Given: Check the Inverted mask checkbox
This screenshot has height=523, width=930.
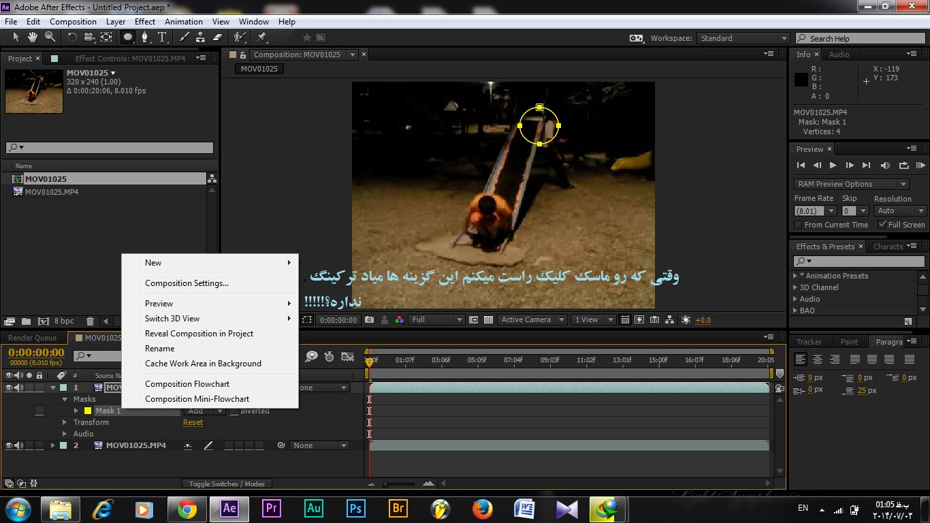Looking at the screenshot, I should 234,411.
